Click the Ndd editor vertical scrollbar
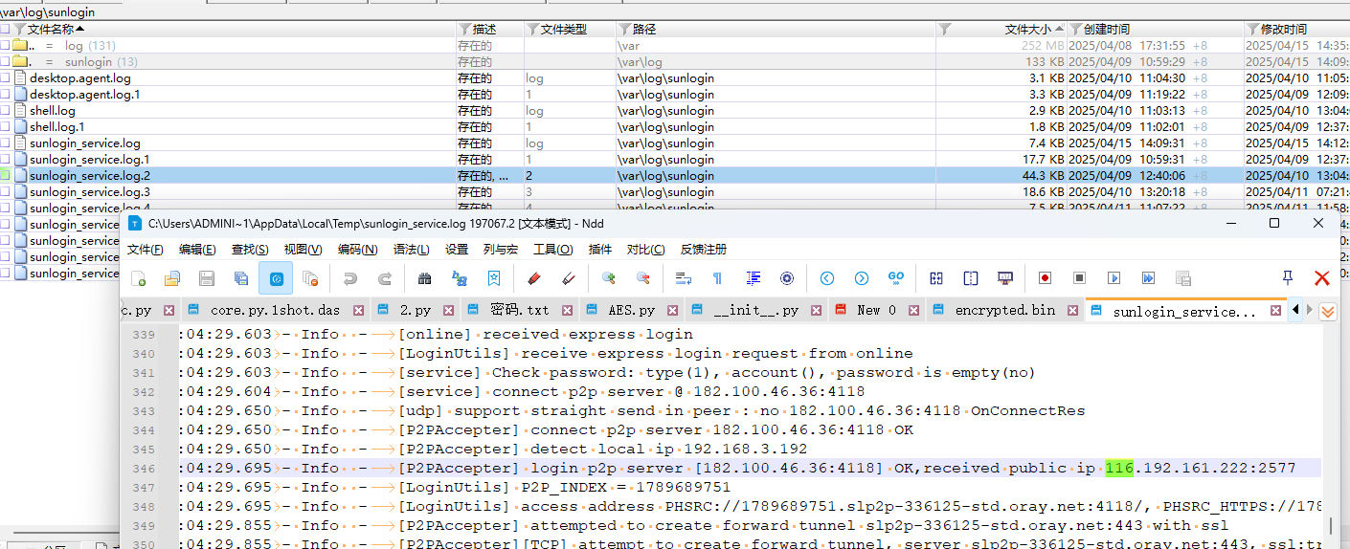Viewport: 1350px width, 549px height. tap(1332, 435)
